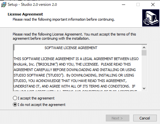
Task: Select the "I accept the agreement" radio button
Action: coord(15,98)
